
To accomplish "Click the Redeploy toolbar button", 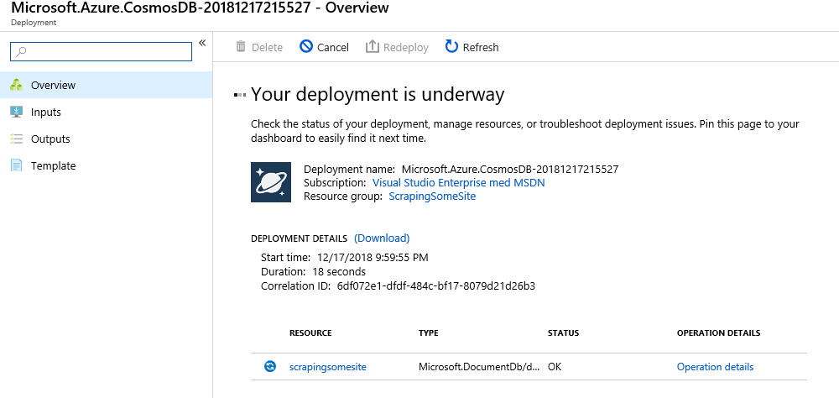I will pyautogui.click(x=397, y=47).
